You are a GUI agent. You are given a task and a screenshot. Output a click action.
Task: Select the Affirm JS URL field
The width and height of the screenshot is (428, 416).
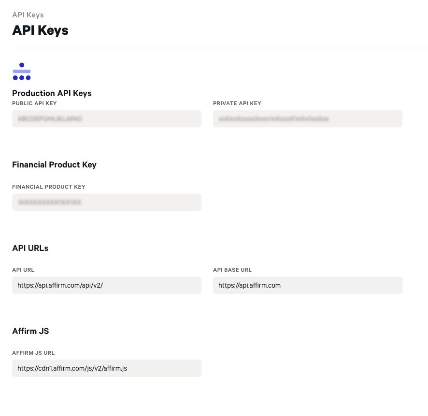tap(107, 368)
